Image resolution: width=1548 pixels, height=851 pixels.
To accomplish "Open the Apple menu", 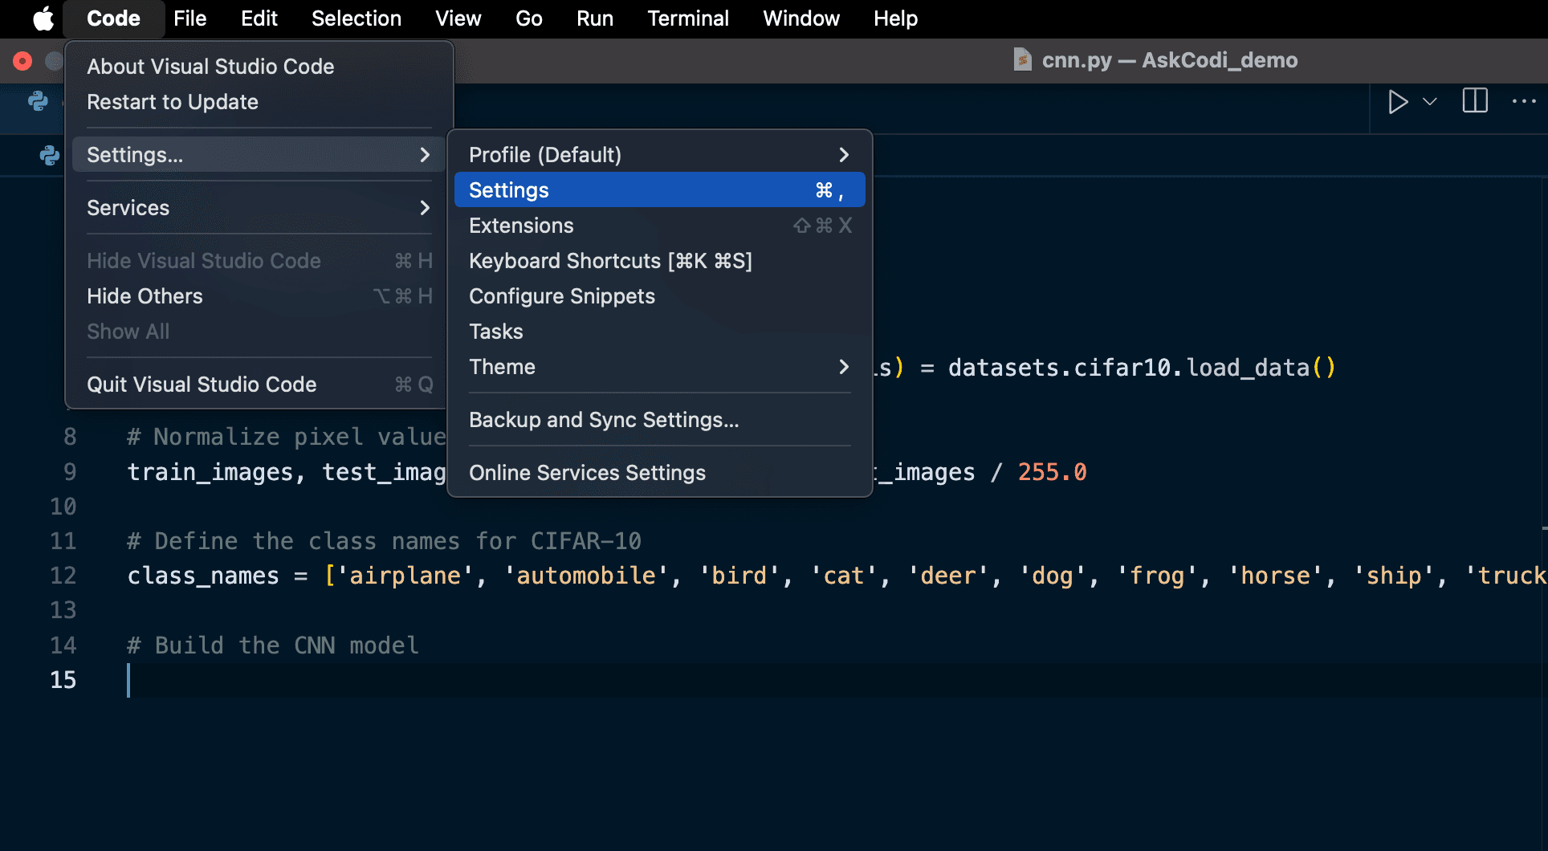I will 43,18.
